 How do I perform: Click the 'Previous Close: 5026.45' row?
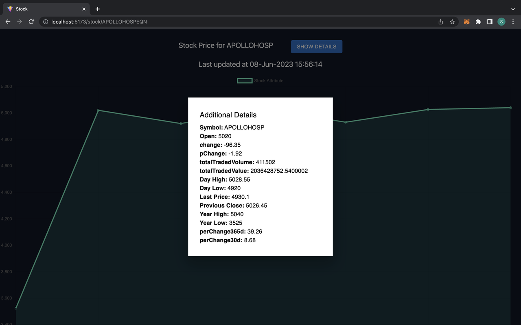(234, 206)
